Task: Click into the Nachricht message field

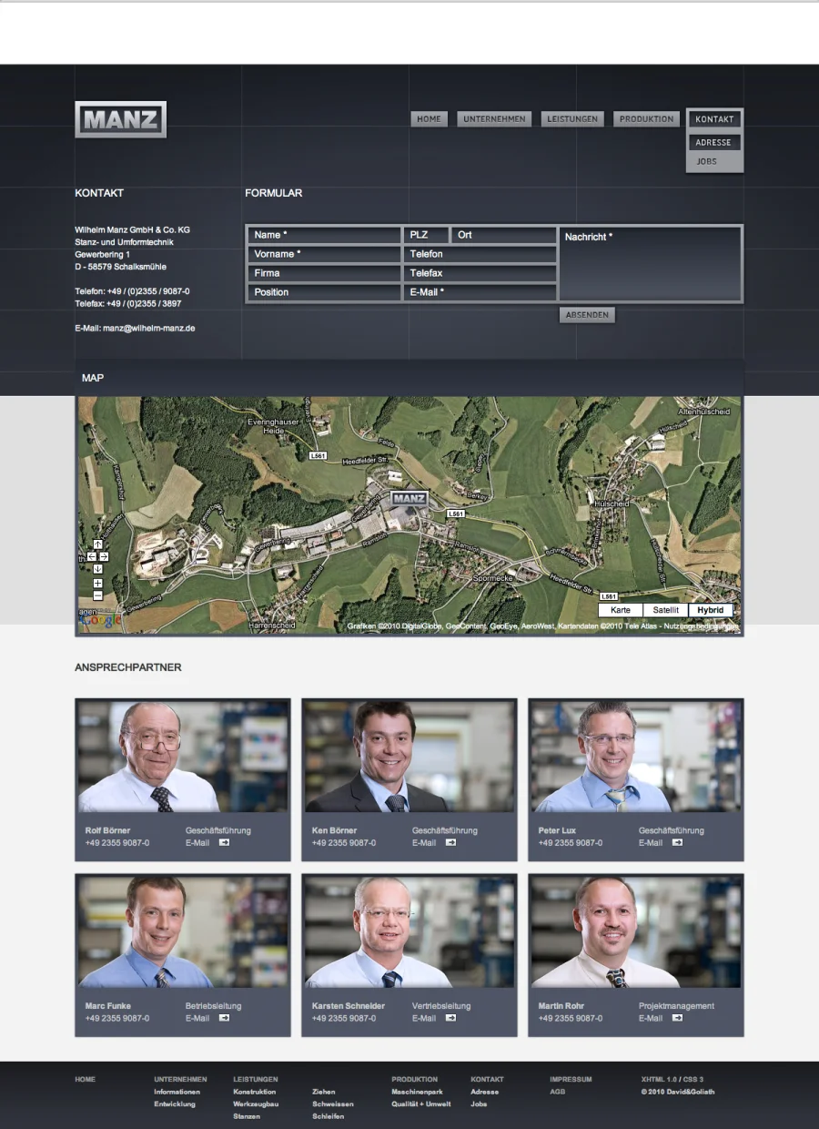Action: [x=650, y=269]
